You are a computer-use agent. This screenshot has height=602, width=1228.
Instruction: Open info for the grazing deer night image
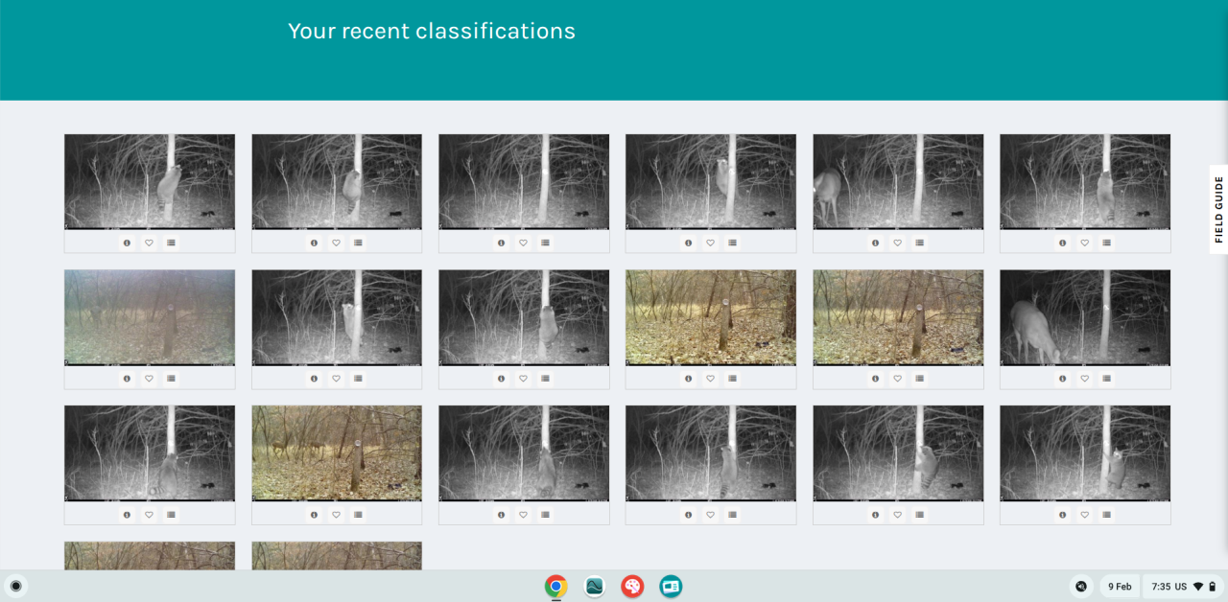pyautogui.click(x=1062, y=379)
